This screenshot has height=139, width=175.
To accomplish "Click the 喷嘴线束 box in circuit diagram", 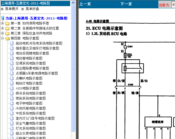I will [158, 122].
